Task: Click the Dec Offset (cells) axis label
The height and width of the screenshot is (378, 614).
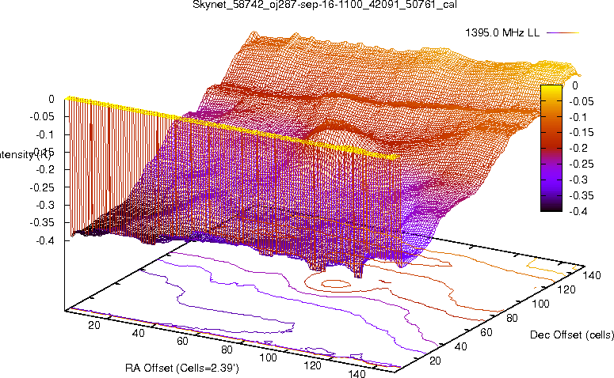Action: (572, 335)
